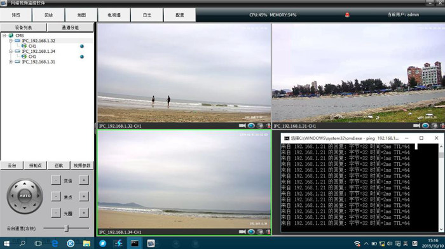
Task: Click the record camera icon under IPC_192.168.1.31-CH1
Action: click(416, 126)
